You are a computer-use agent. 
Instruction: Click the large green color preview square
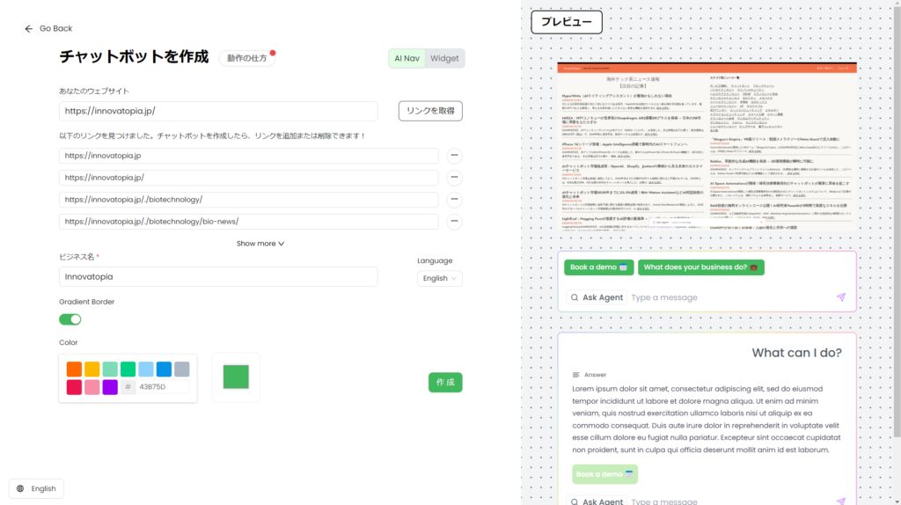(236, 377)
